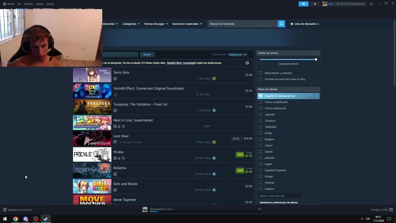Expand Formas de jugar menu

tap(156, 24)
